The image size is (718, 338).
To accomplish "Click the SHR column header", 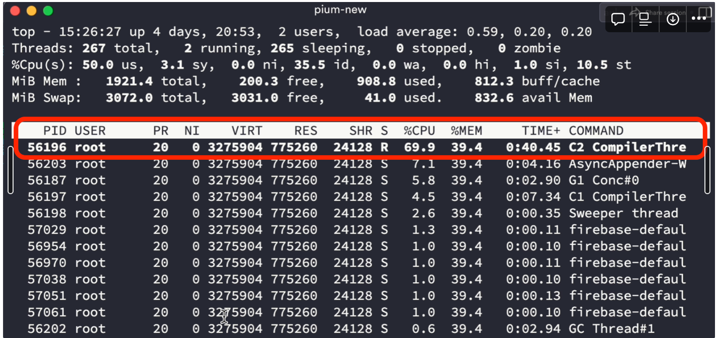I will click(361, 131).
